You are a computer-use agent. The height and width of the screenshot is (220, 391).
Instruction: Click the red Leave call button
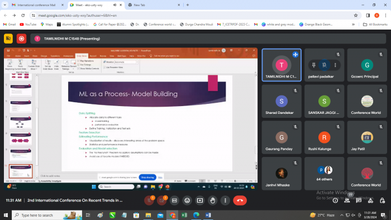click(240, 200)
